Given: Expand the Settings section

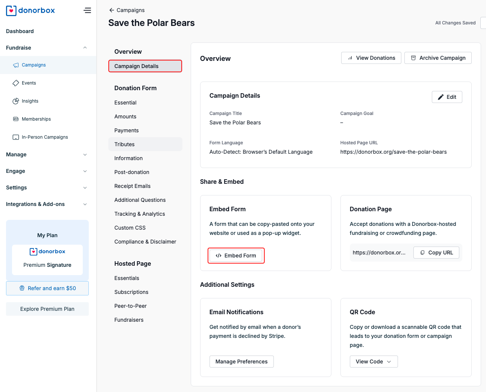Looking at the screenshot, I should point(85,188).
